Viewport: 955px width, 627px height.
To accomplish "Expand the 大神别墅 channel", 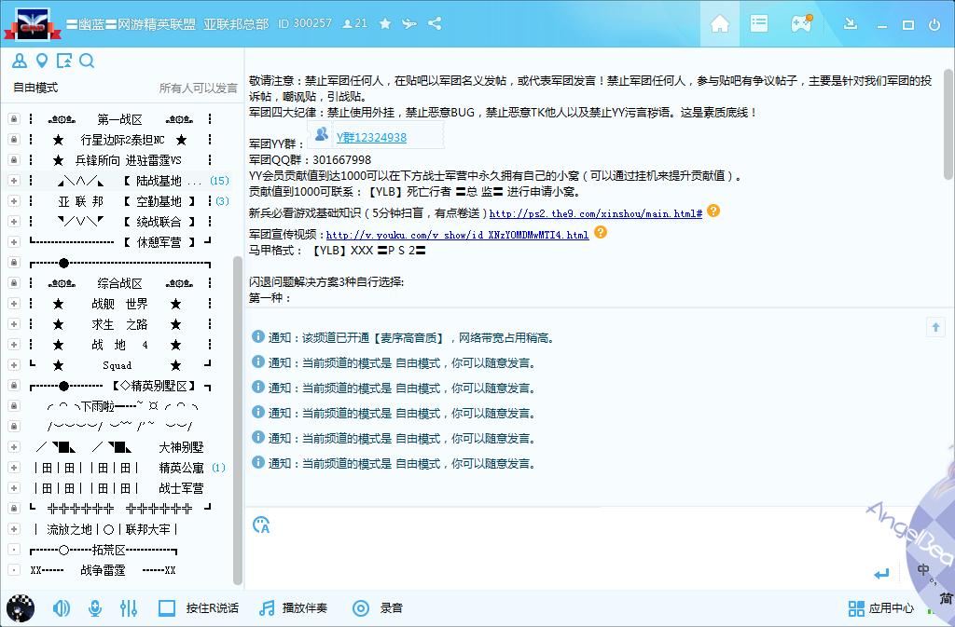I will 13,447.
